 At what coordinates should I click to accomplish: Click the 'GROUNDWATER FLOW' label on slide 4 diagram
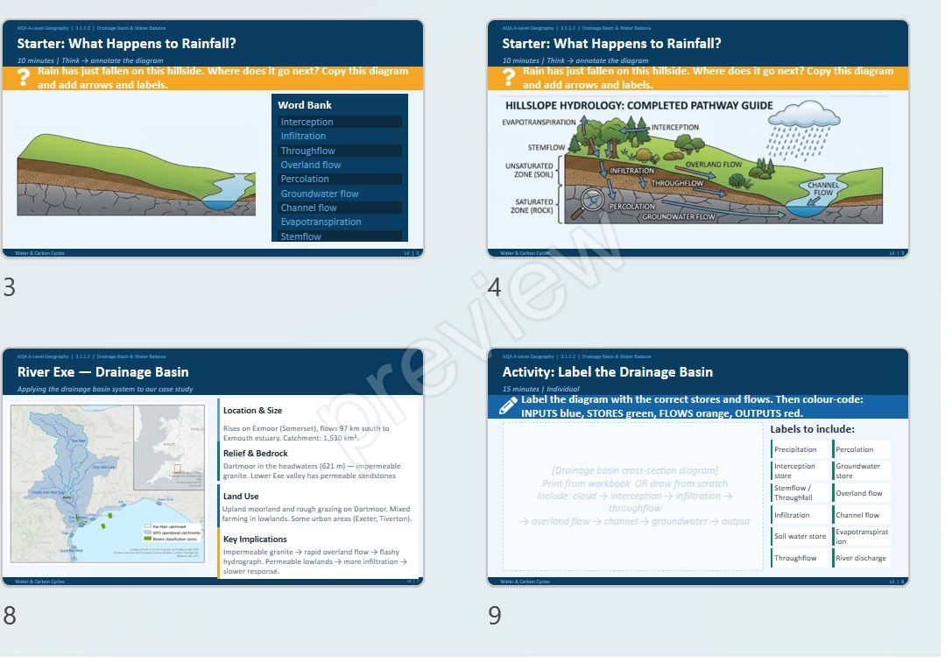pyautogui.click(x=678, y=216)
